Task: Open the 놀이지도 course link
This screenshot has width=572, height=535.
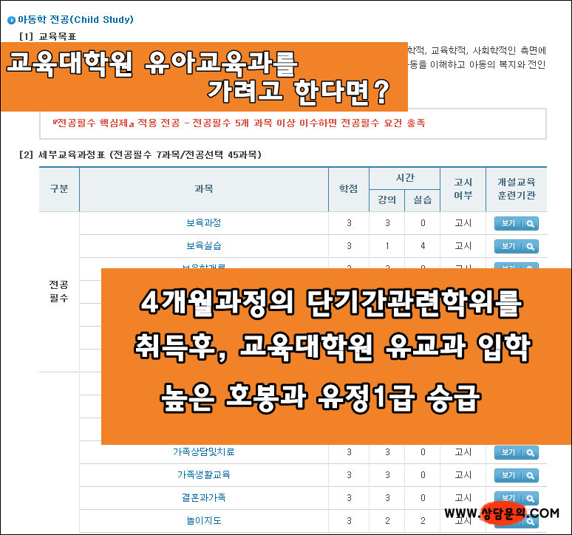Action: (203, 521)
